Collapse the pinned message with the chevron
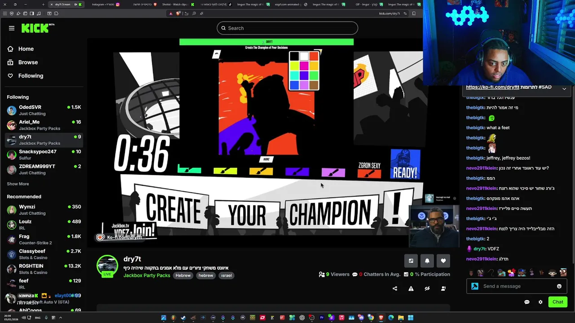The width and height of the screenshot is (575, 323). 564,89
